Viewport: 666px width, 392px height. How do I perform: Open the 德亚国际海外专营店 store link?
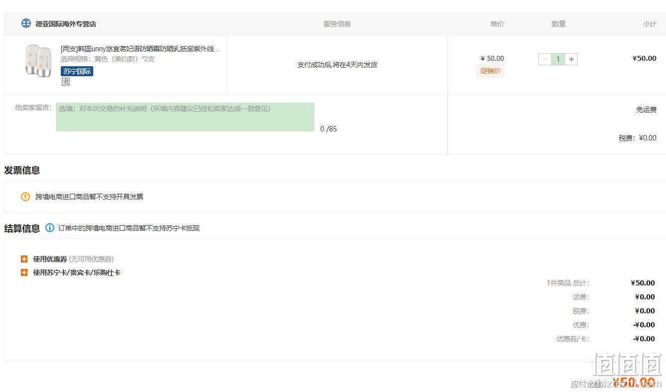point(66,24)
